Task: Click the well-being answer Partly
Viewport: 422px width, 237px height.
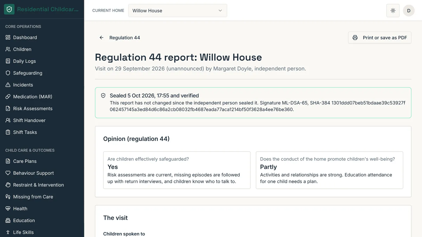Action: pyautogui.click(x=268, y=167)
